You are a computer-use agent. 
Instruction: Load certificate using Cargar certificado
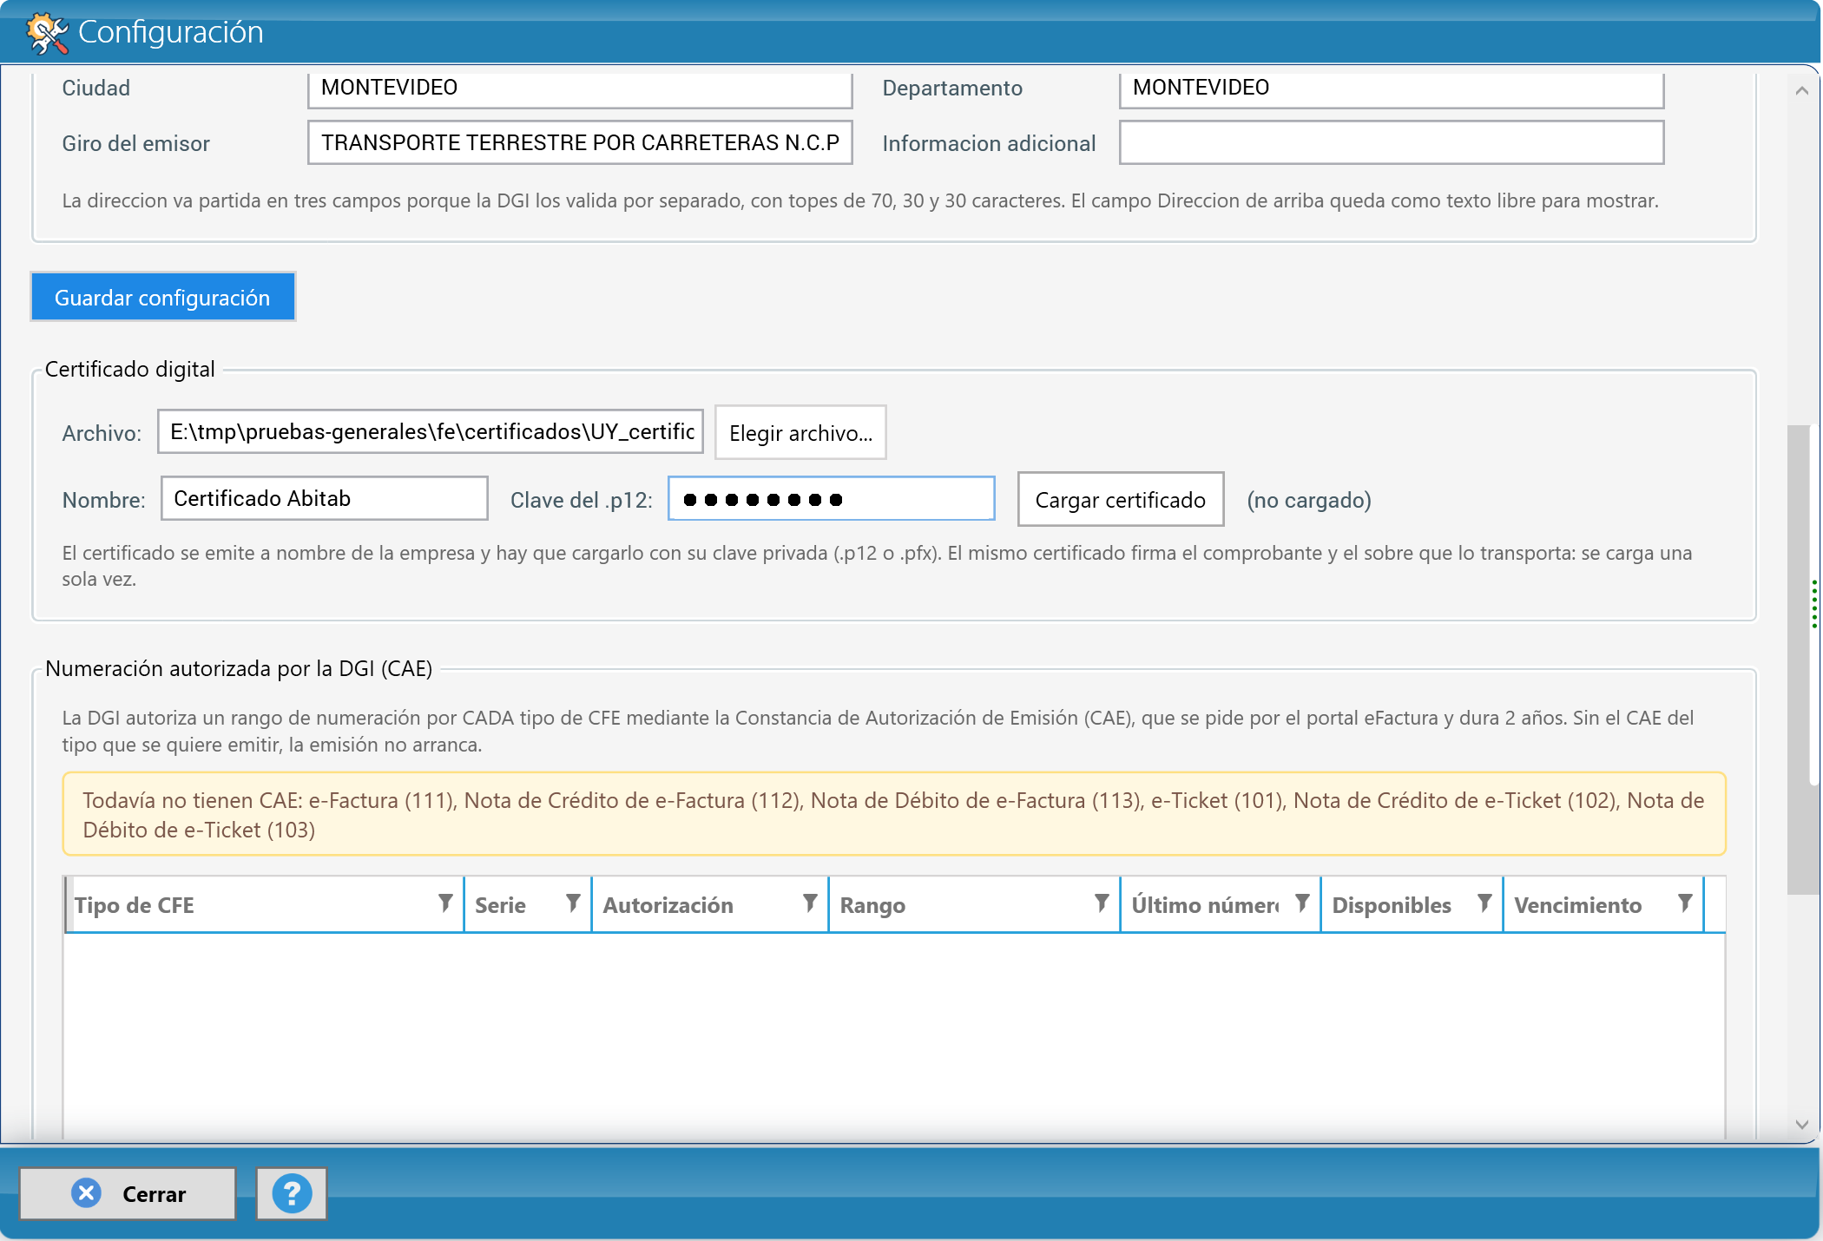1121,499
